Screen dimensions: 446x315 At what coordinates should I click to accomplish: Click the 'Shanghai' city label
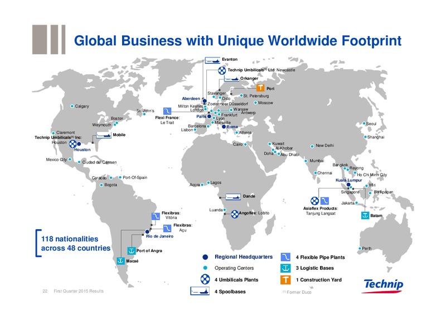tap(375, 137)
